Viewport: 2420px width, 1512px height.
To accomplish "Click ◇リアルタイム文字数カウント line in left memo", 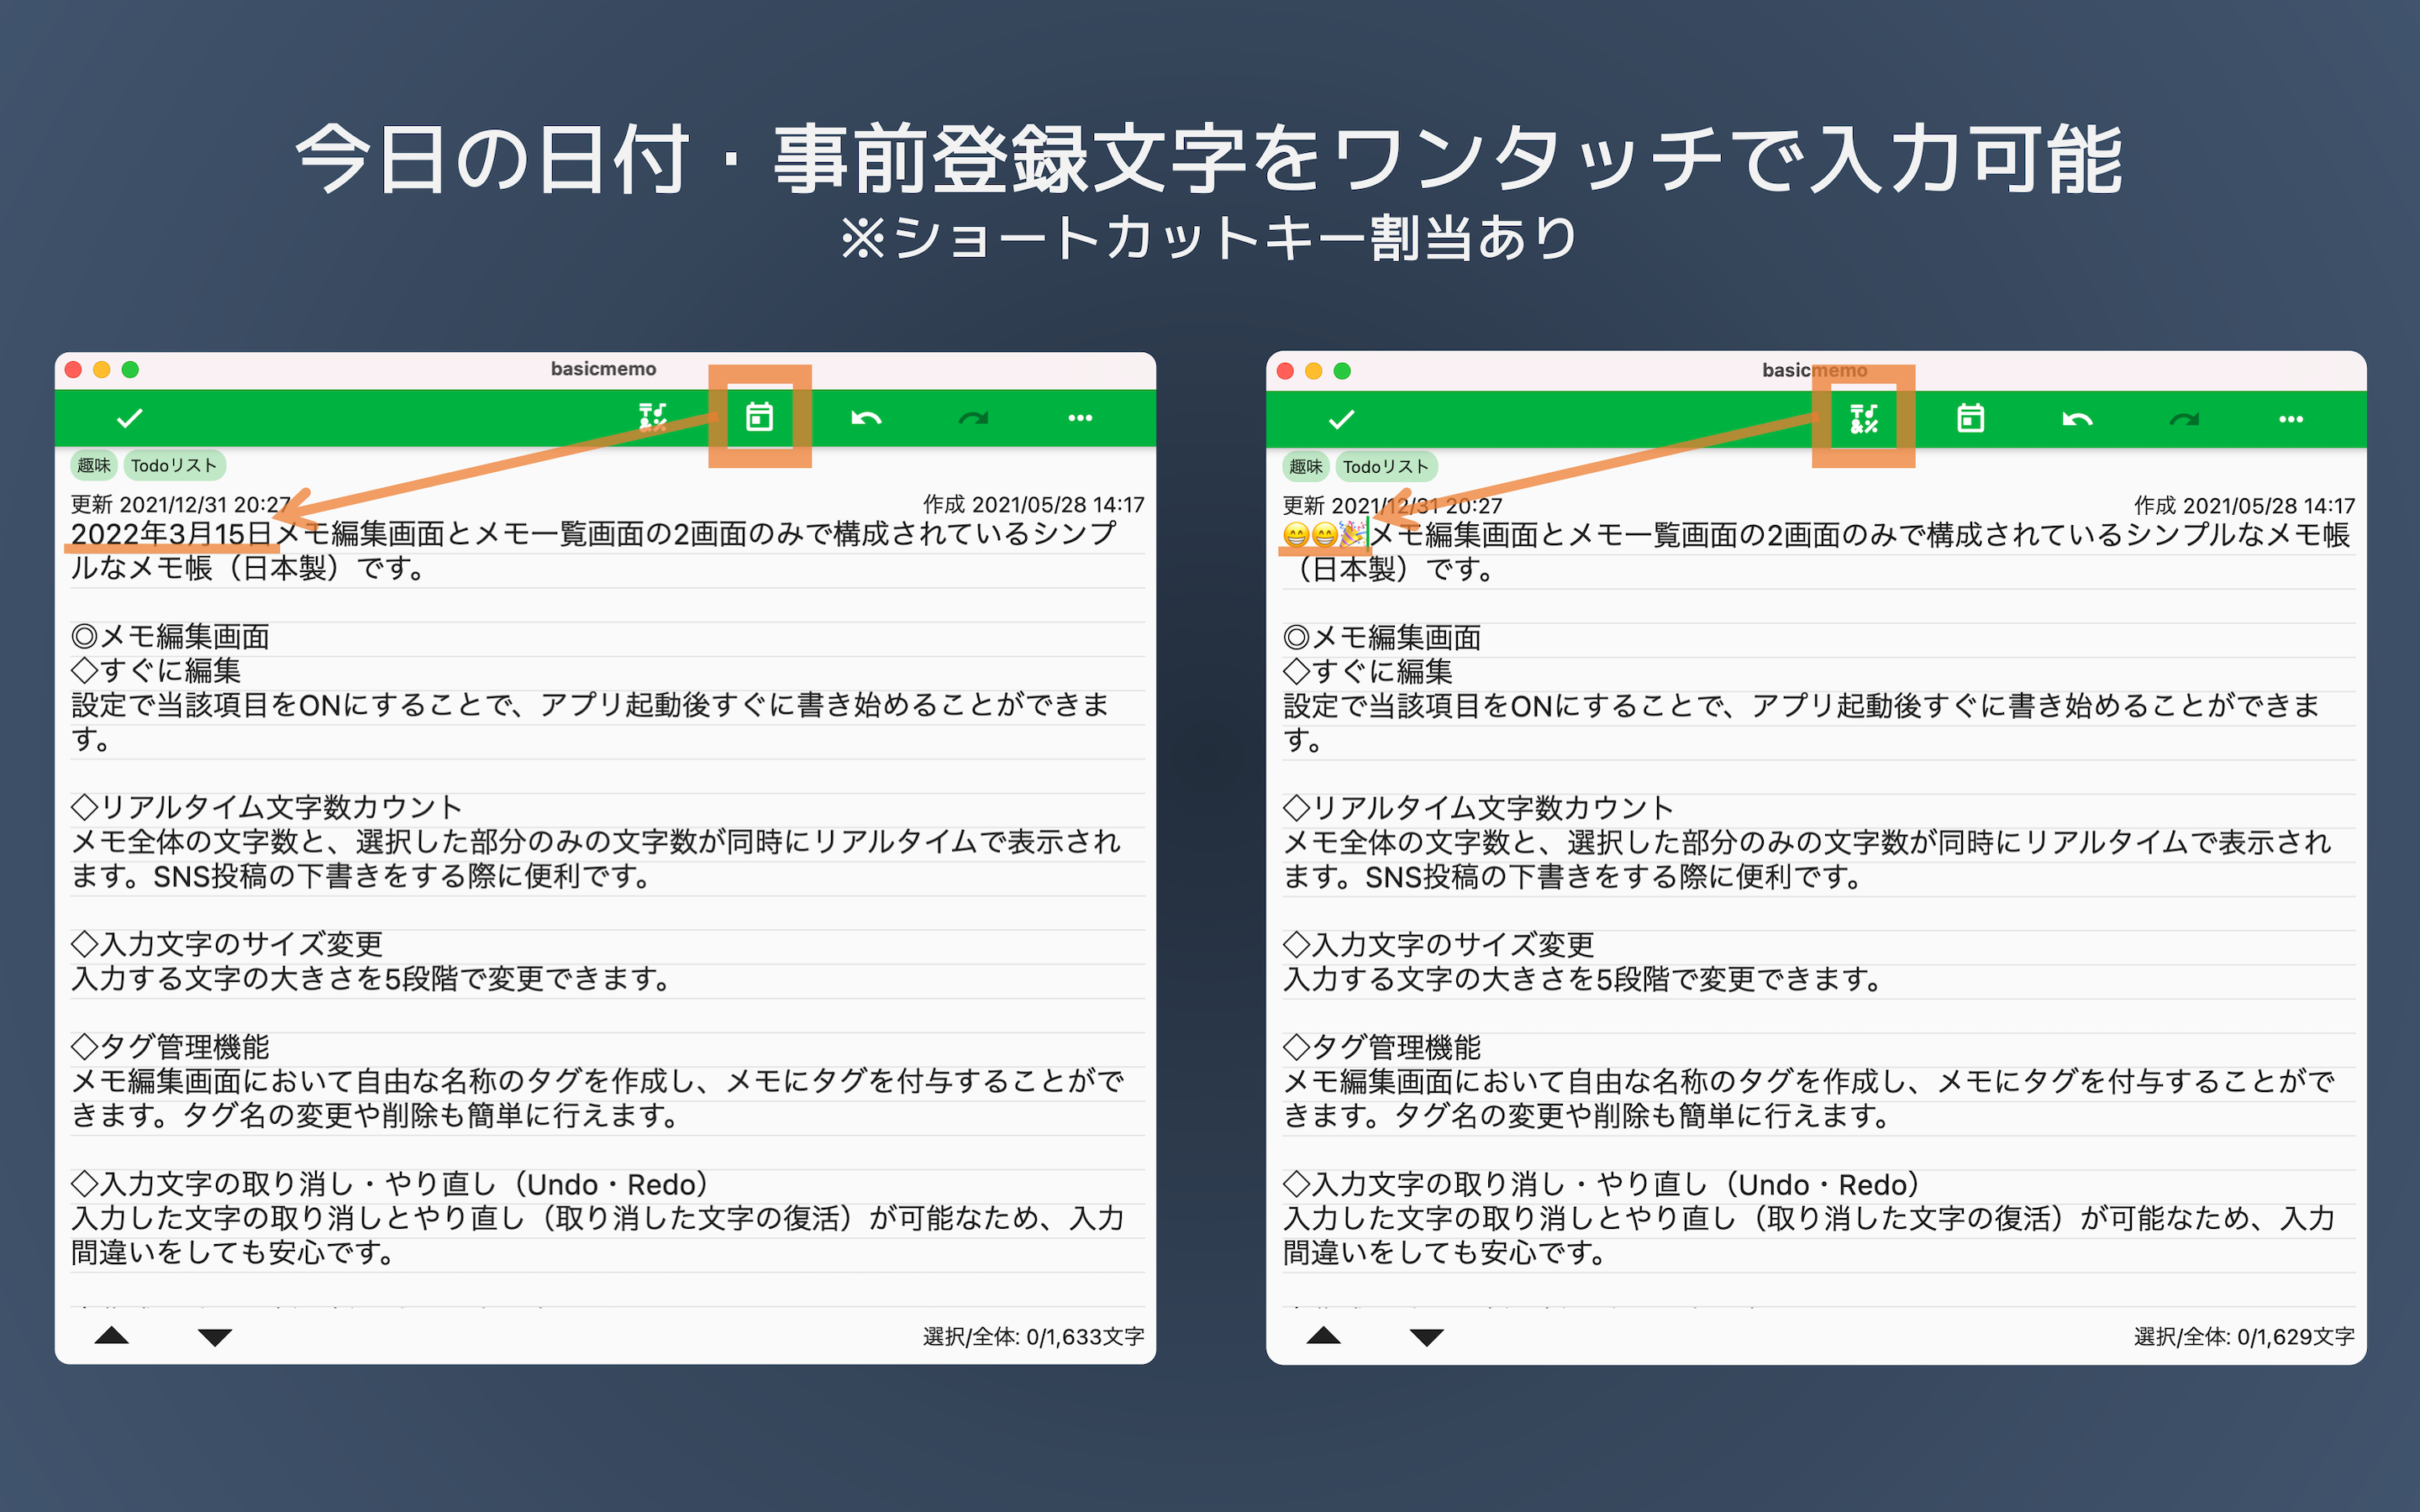I will pyautogui.click(x=267, y=807).
